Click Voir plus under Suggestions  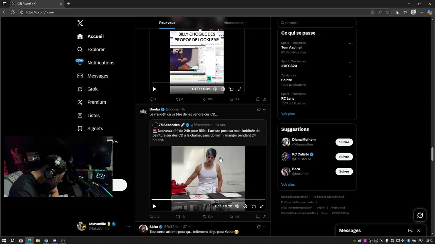(288, 185)
